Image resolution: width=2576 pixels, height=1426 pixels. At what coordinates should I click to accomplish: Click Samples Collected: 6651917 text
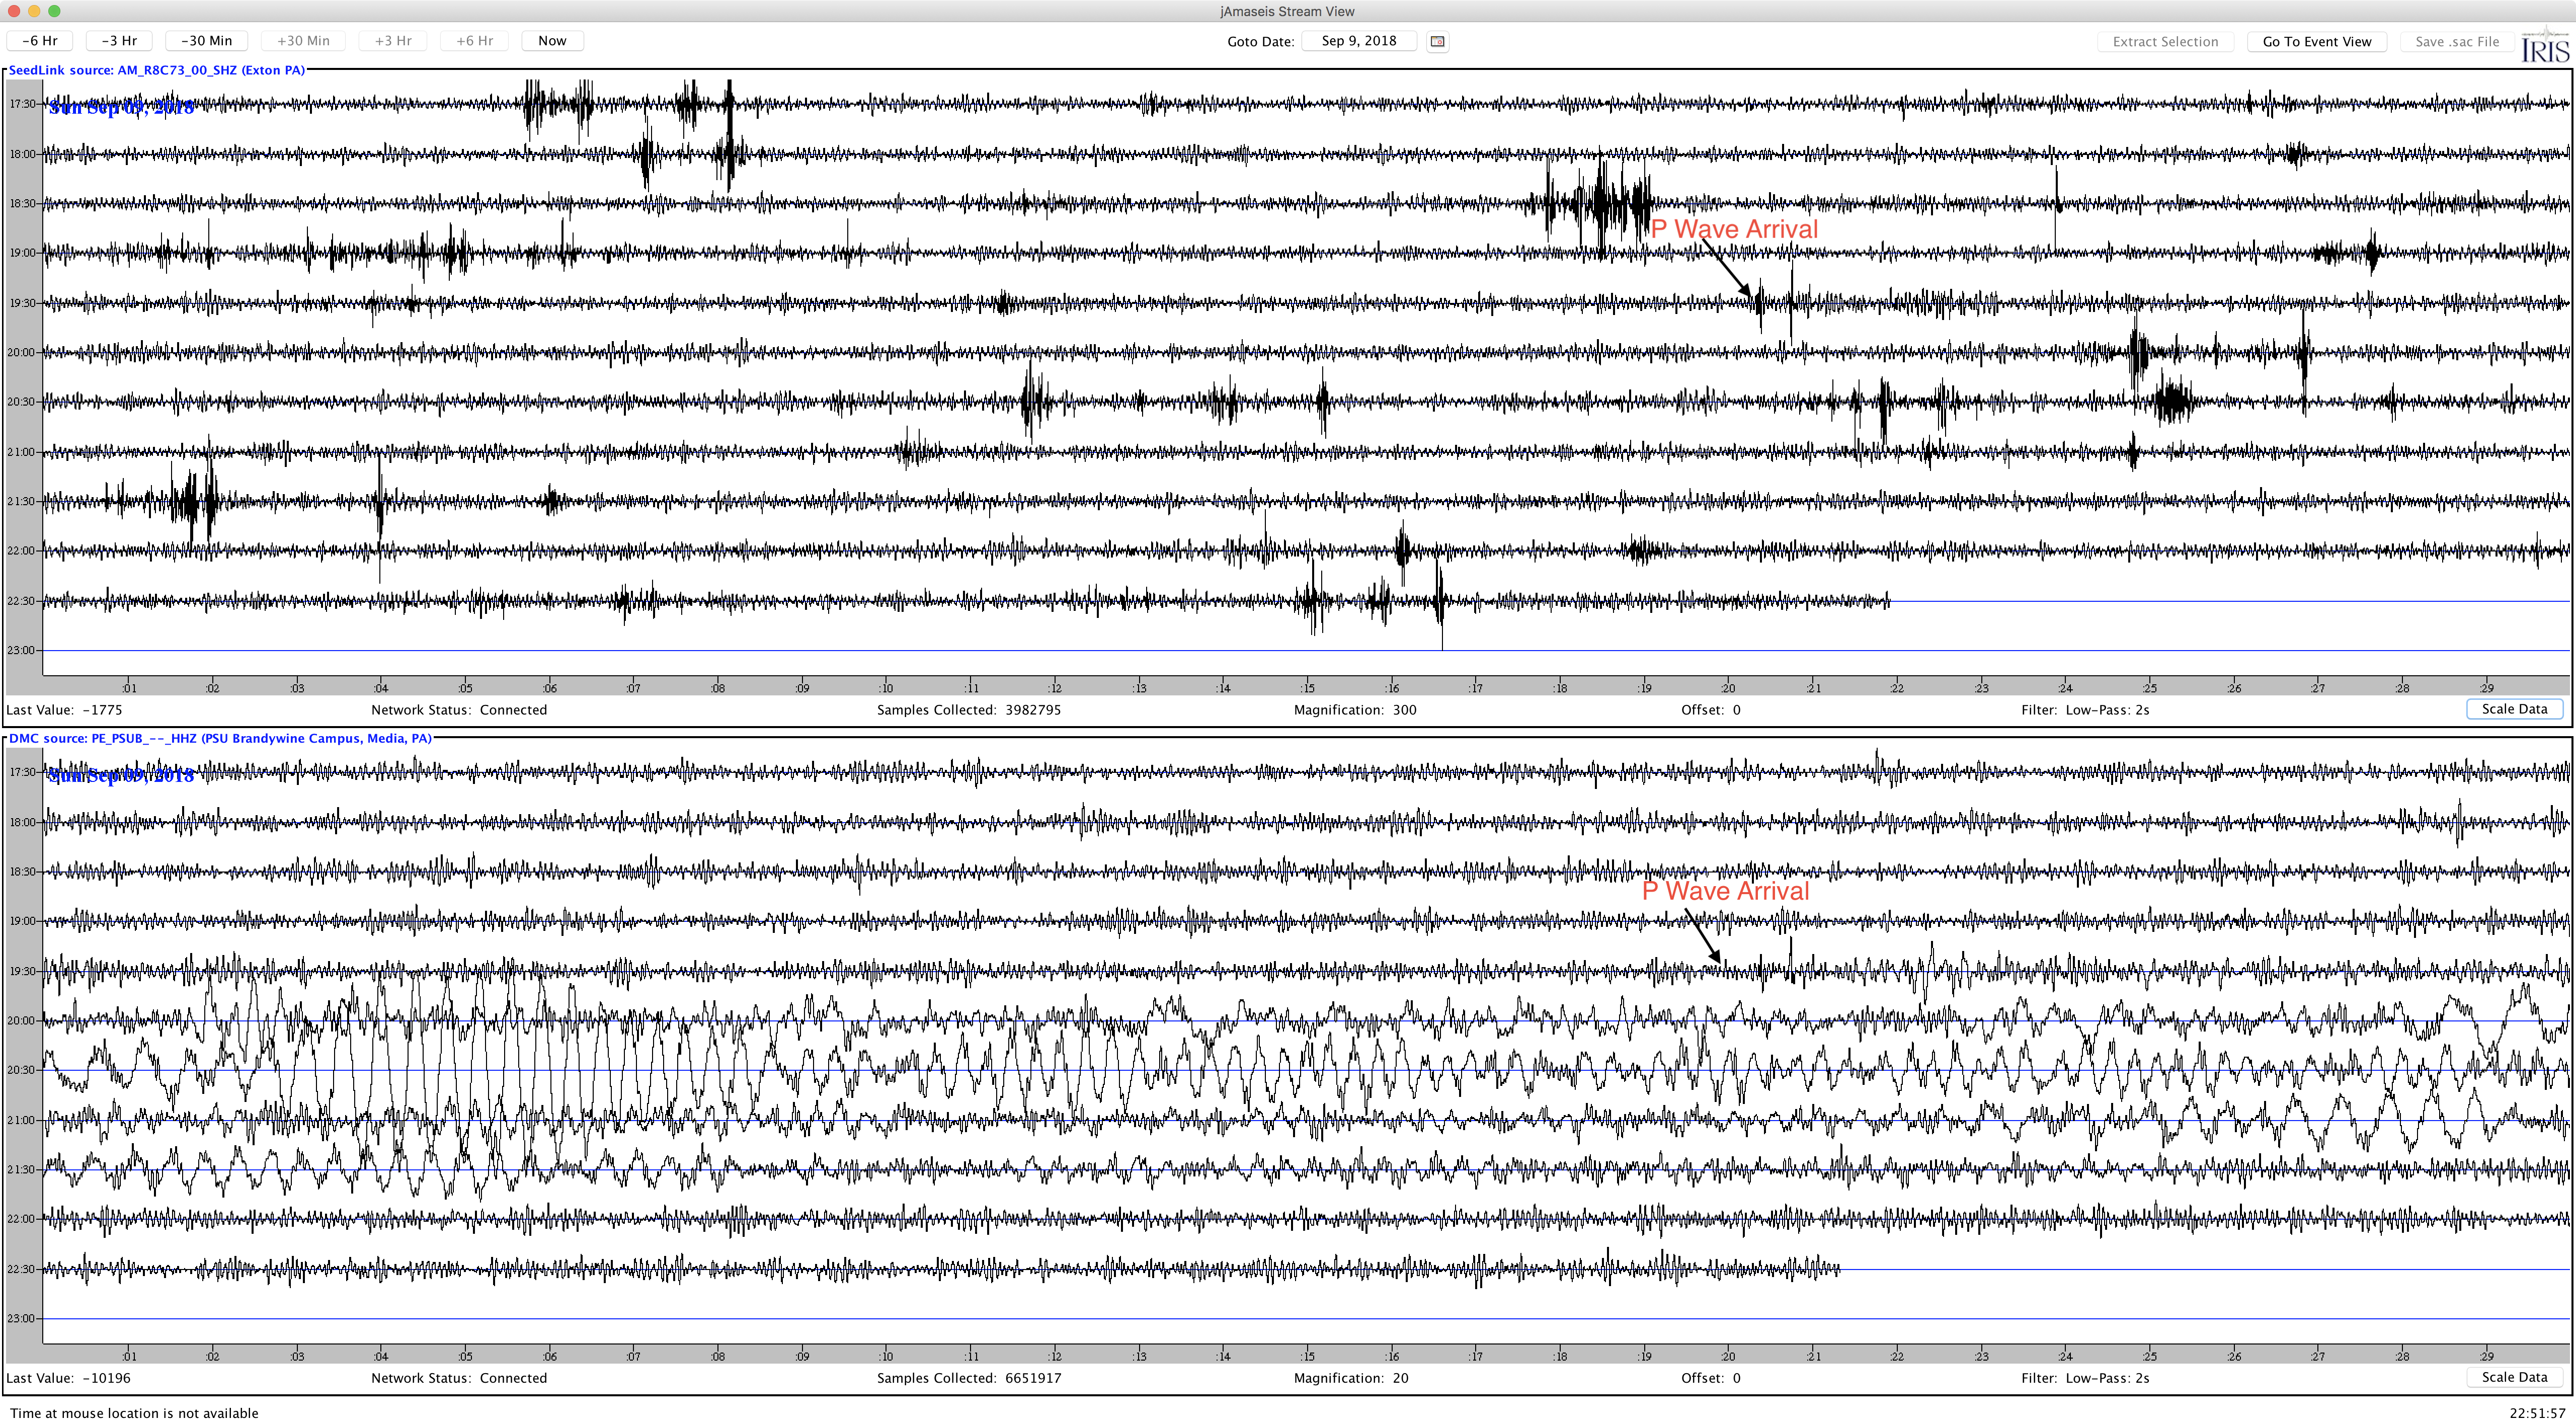coord(969,1378)
